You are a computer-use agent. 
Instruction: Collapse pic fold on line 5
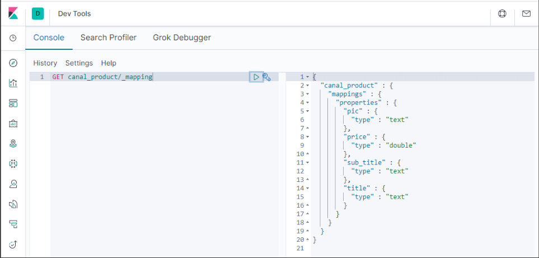308,111
